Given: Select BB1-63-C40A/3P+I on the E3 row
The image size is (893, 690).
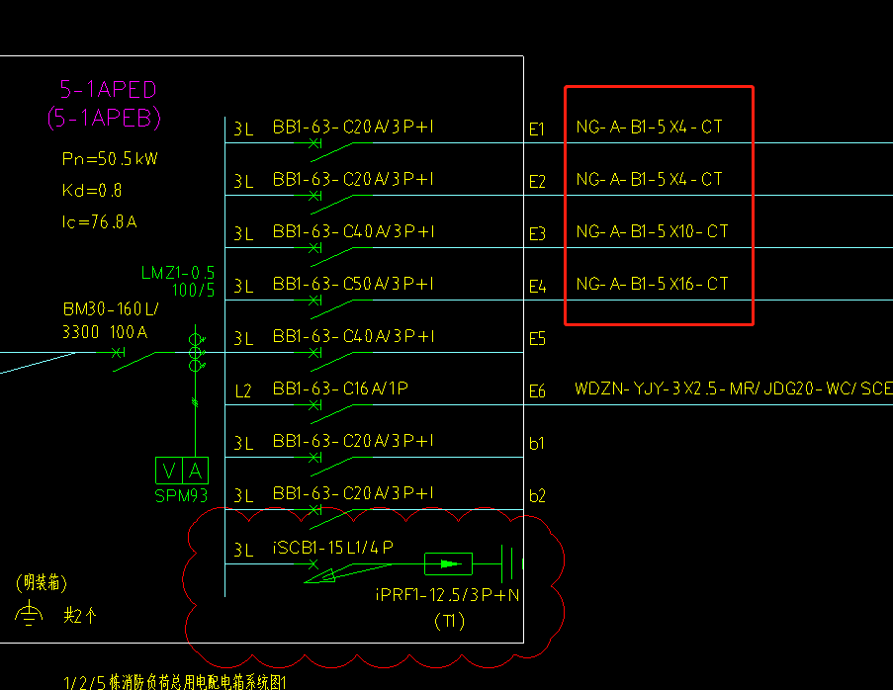Looking at the screenshot, I should click(353, 231).
